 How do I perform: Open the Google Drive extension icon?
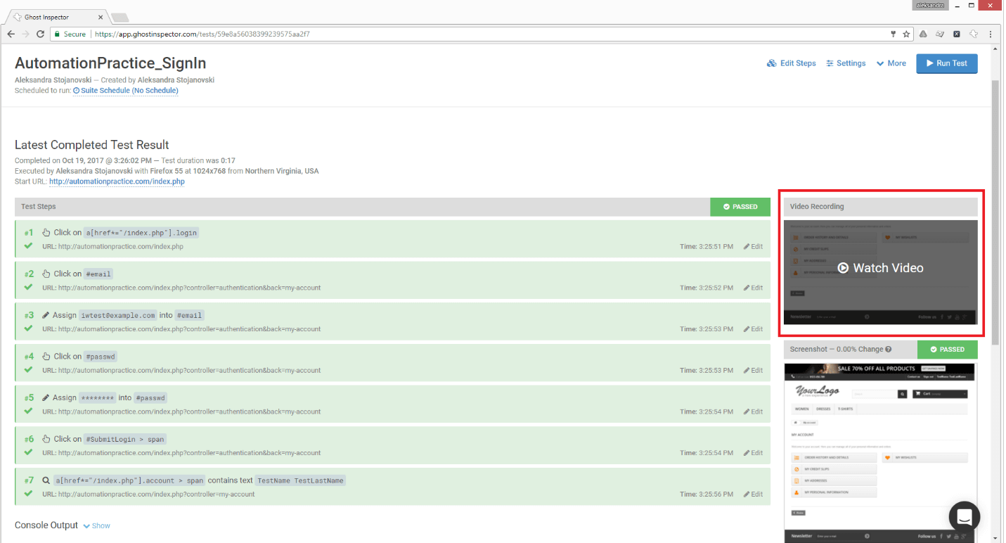click(x=923, y=34)
